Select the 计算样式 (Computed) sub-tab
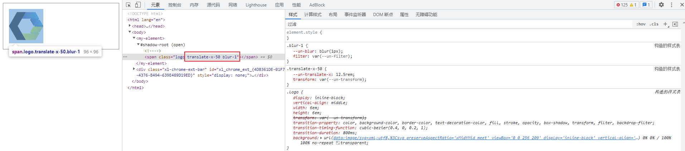The image size is (685, 151). (313, 14)
